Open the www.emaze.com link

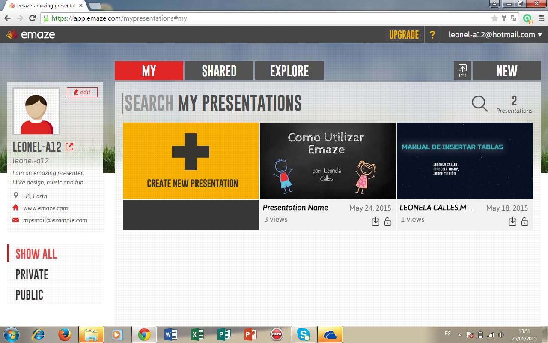(x=45, y=208)
